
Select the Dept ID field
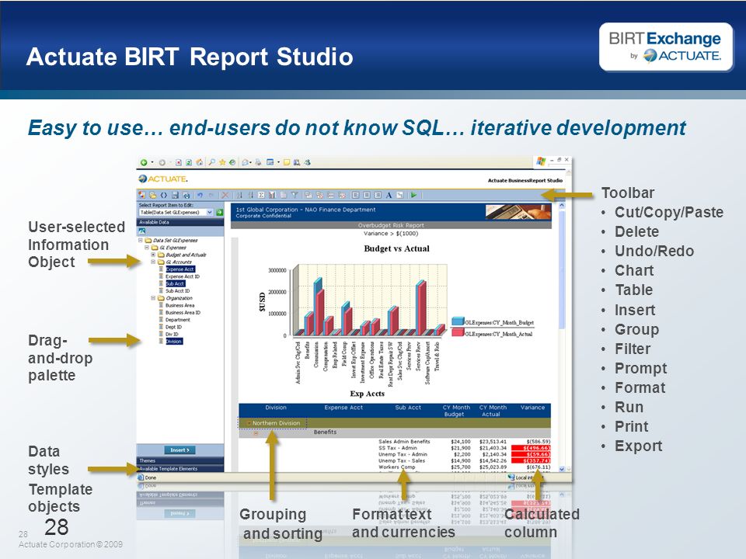click(x=173, y=327)
